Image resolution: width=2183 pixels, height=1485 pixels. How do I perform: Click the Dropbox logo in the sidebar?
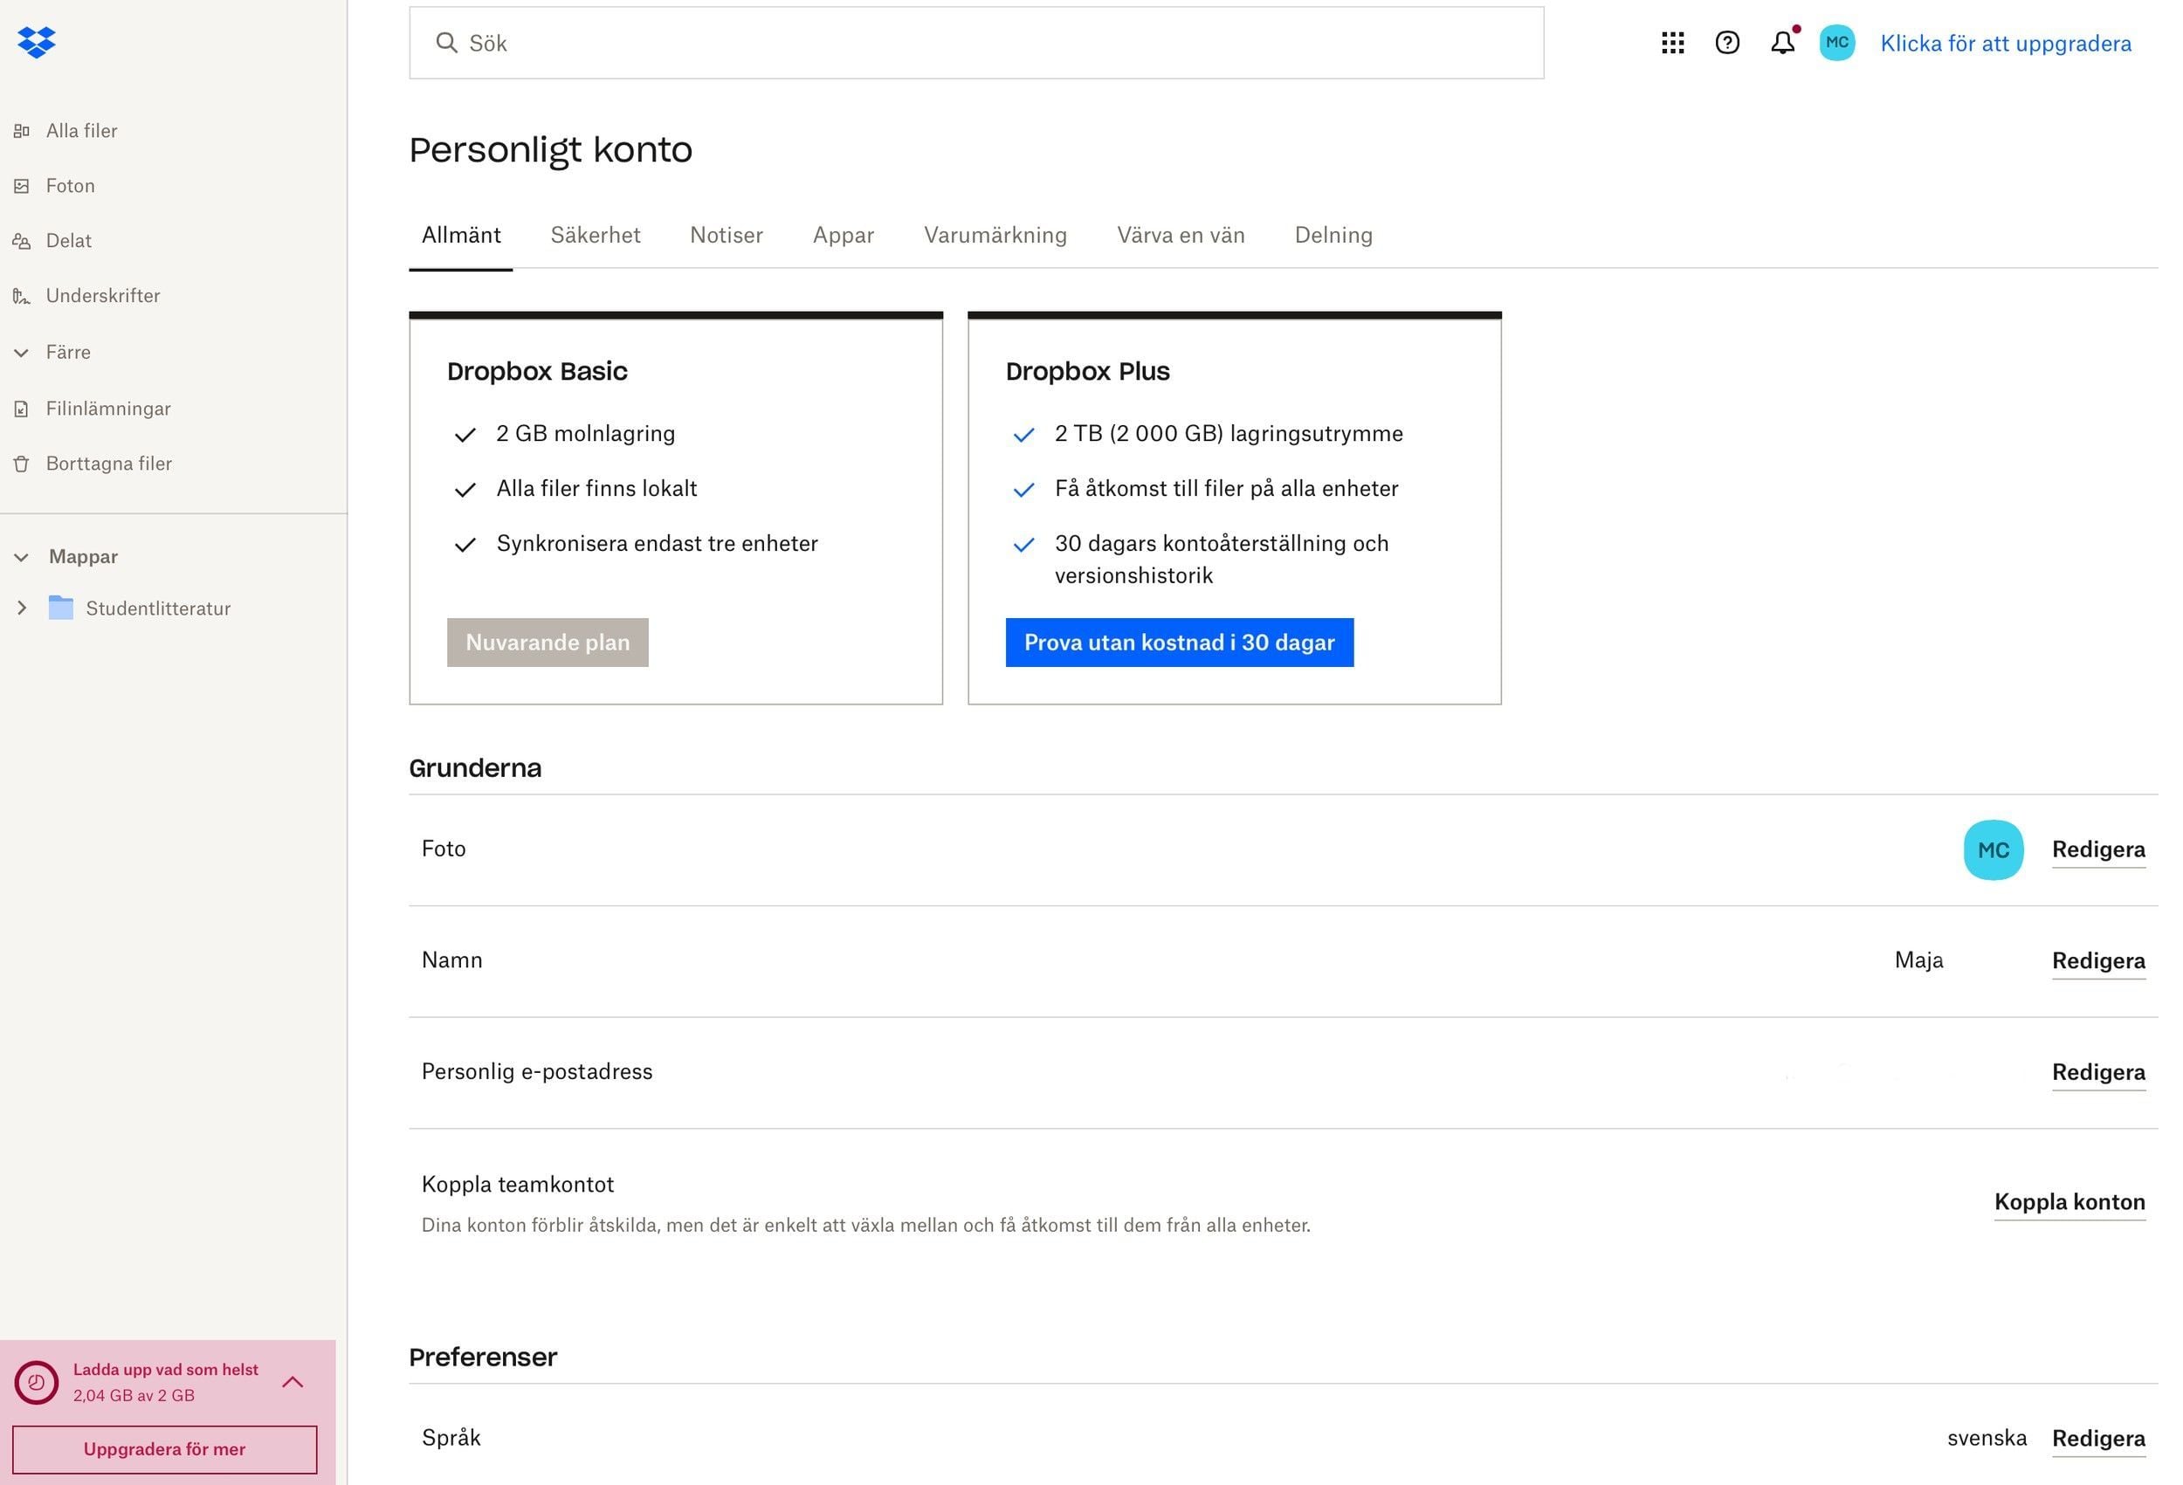pyautogui.click(x=37, y=42)
